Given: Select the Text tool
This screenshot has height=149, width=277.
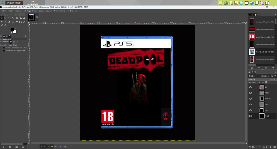Looking at the screenshot, I should pos(24,22).
